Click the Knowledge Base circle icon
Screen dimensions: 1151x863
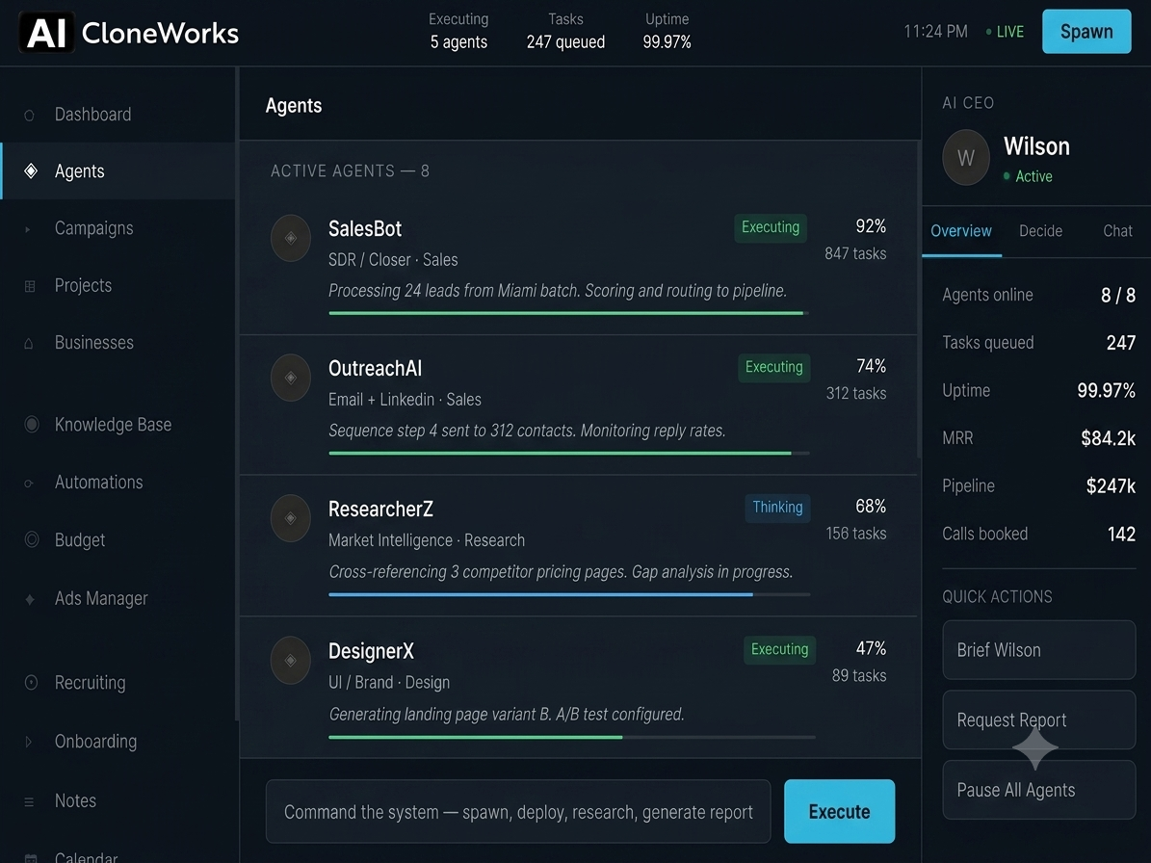coord(32,424)
